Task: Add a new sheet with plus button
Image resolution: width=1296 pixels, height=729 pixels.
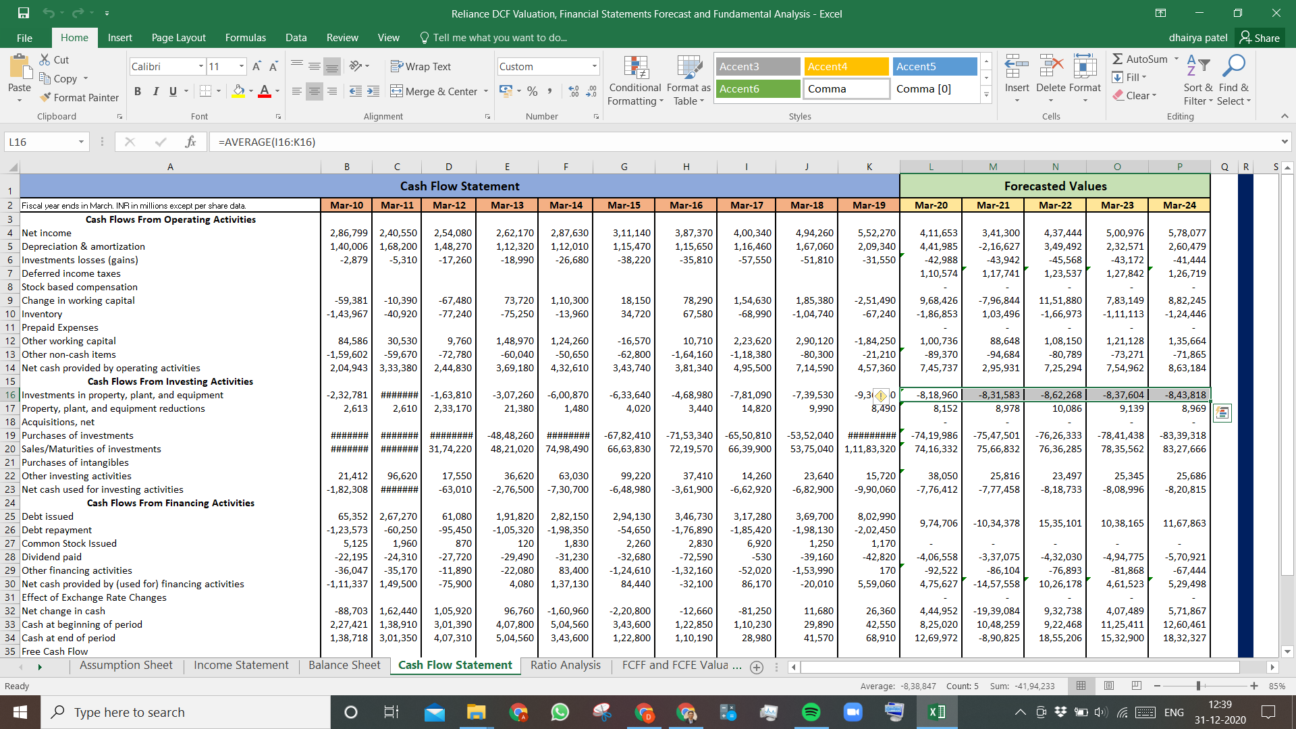Action: 757,667
